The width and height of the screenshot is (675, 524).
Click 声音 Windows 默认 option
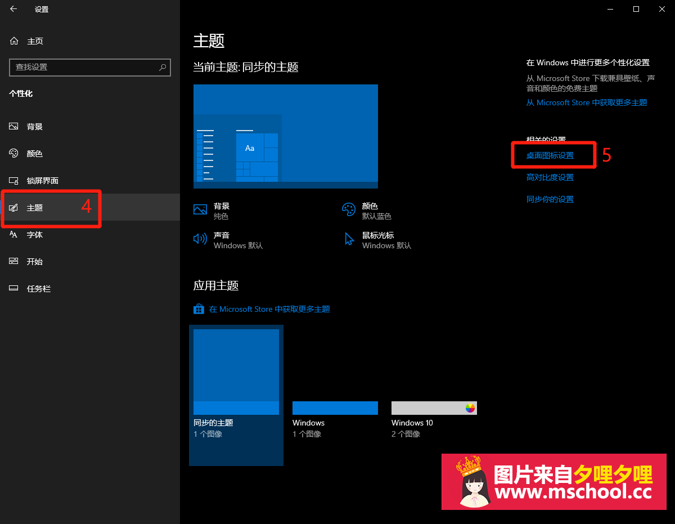pos(228,240)
